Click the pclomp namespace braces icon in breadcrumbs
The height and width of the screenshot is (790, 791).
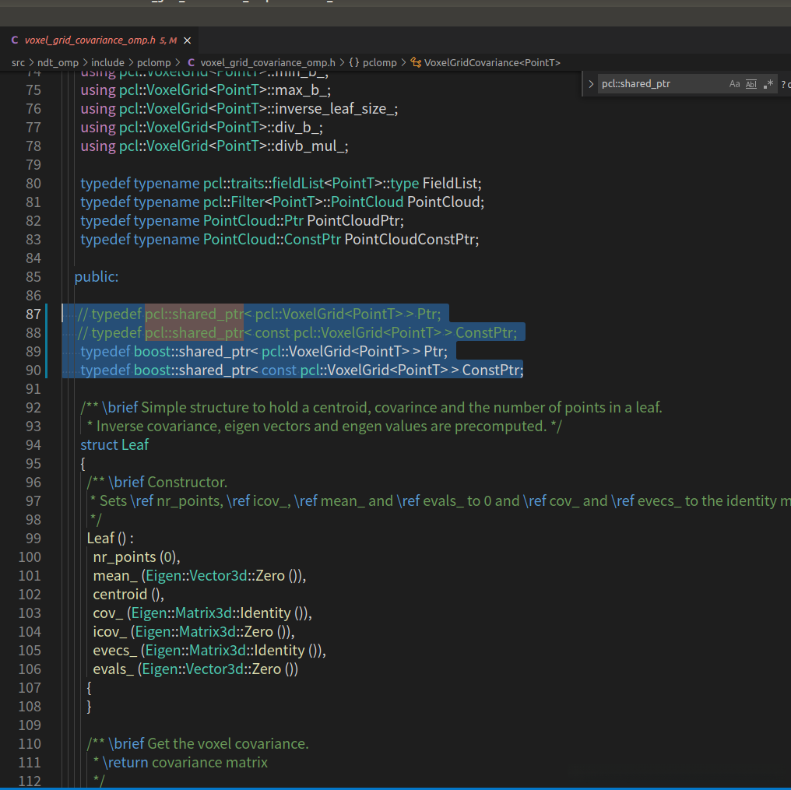tap(353, 62)
